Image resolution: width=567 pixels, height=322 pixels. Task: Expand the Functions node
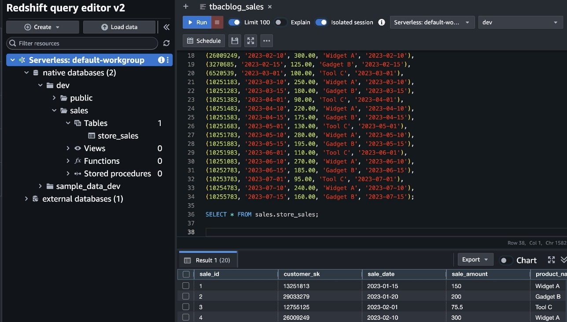click(68, 161)
